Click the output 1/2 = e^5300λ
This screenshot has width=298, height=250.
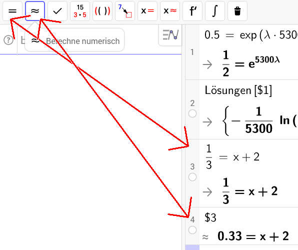(x=251, y=63)
